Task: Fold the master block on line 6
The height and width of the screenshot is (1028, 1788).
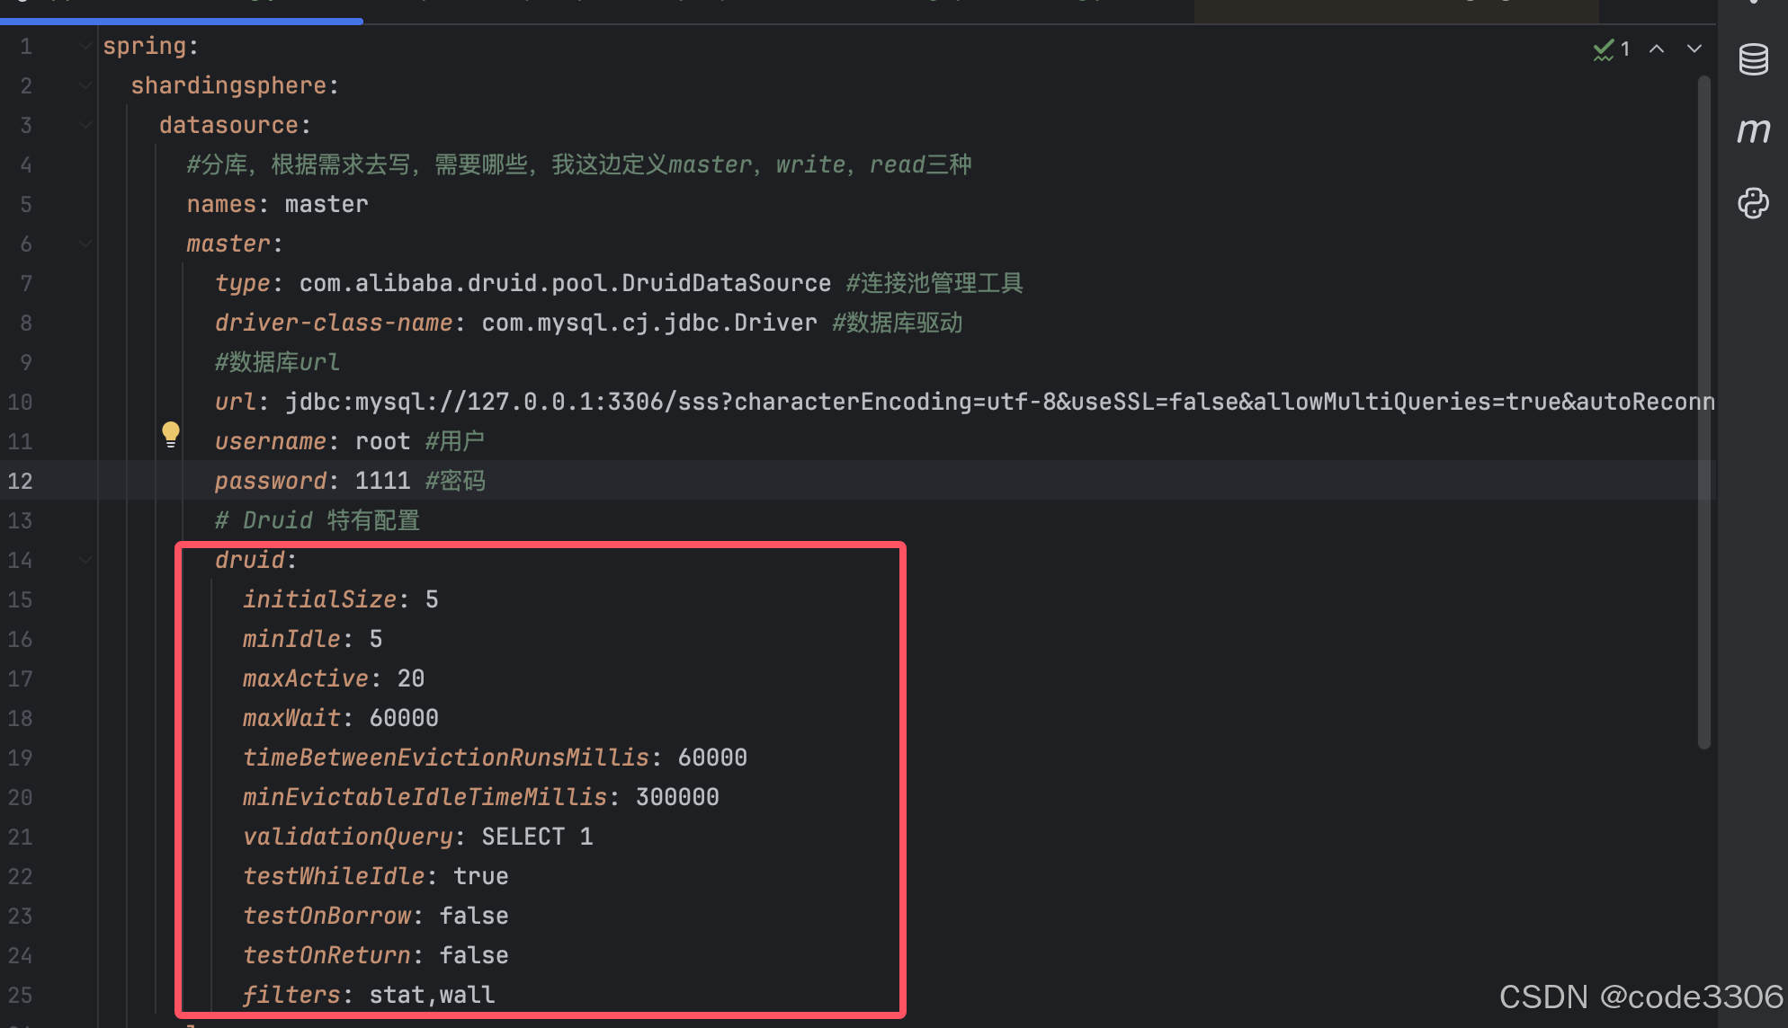Action: 85,244
